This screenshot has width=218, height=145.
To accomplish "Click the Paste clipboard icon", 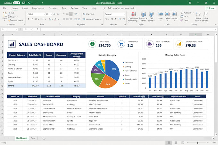I will (x=4, y=14).
